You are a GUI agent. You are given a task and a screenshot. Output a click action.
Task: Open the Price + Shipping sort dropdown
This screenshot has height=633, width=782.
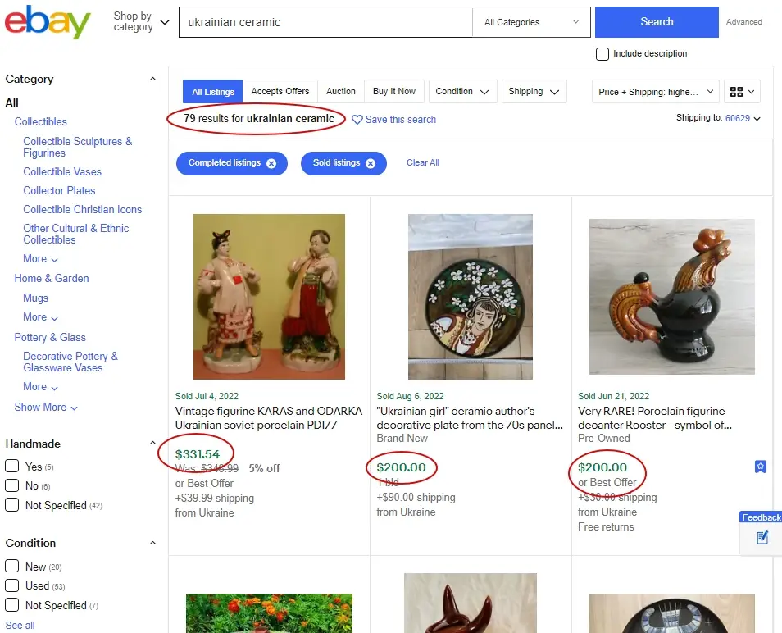(655, 92)
